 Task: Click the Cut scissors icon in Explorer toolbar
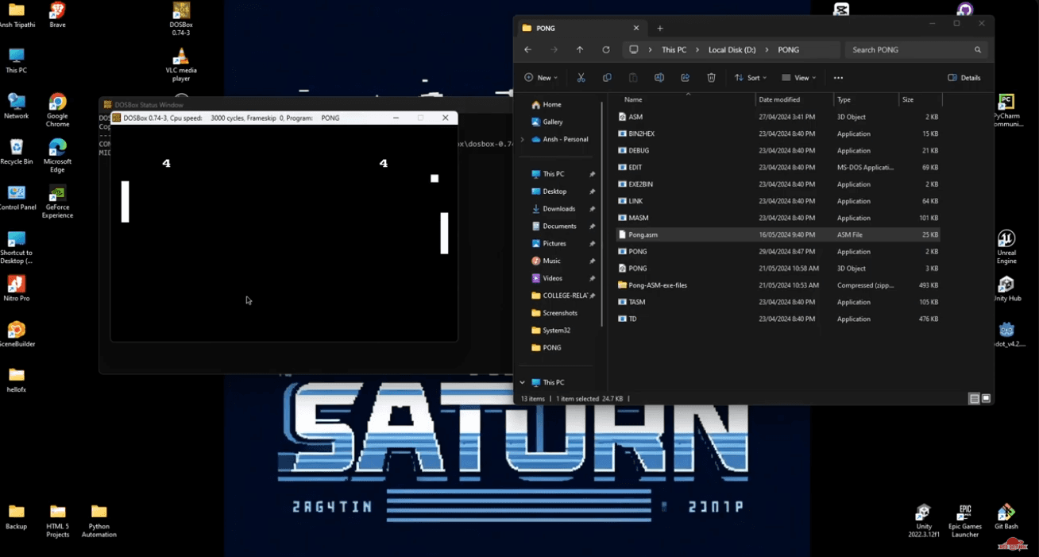coord(581,78)
